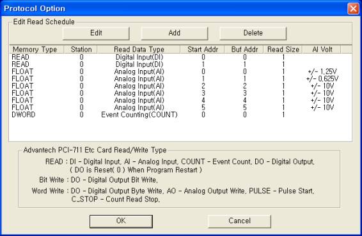Click the Buf Addr column header
362x236 pixels.
click(x=244, y=49)
